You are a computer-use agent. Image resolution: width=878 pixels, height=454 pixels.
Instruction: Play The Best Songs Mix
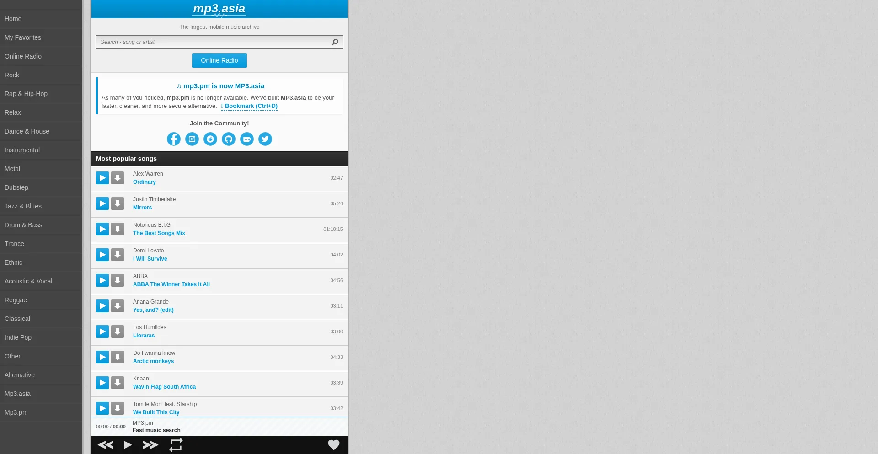click(x=102, y=229)
